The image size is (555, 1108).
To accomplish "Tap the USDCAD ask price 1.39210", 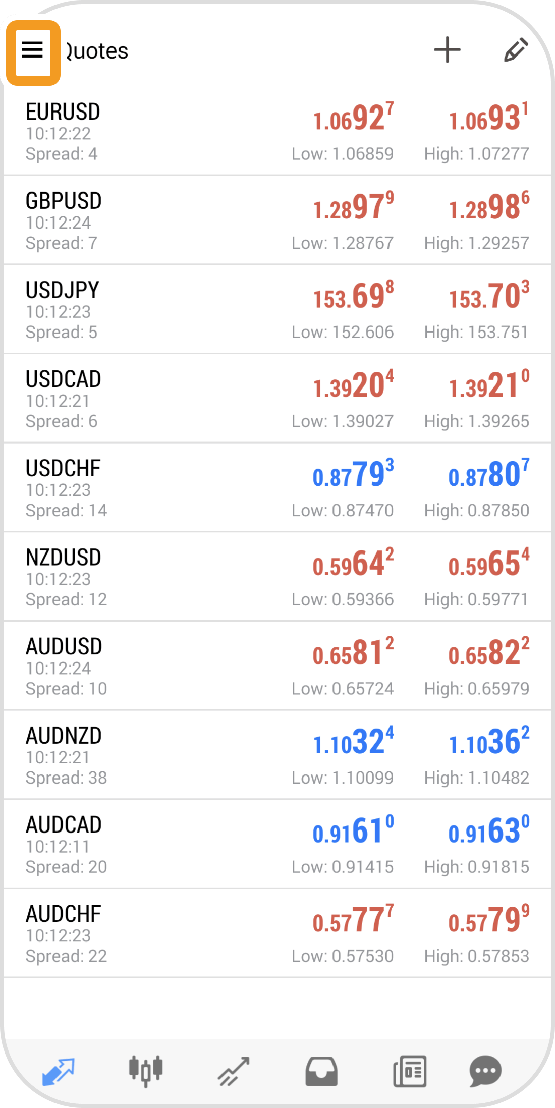I will coord(488,385).
